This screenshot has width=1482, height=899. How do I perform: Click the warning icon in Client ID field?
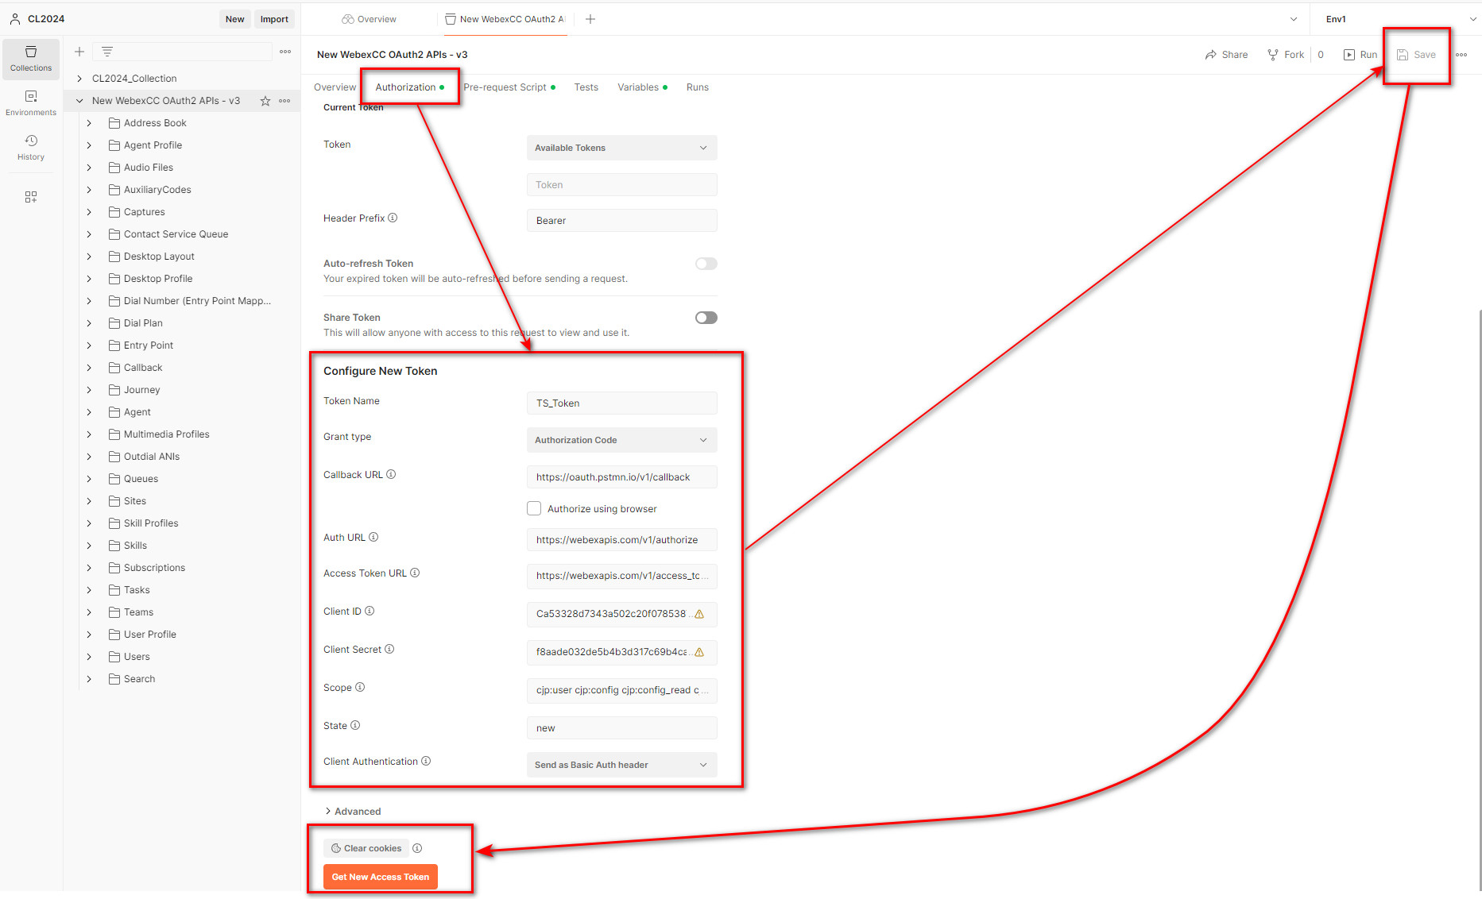click(699, 614)
